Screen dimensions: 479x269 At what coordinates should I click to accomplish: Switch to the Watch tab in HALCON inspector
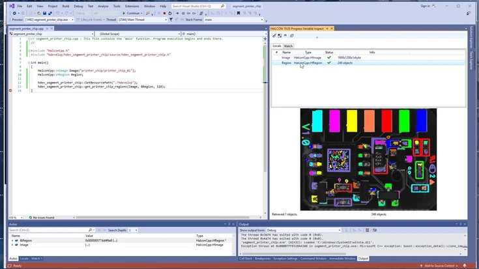click(287, 46)
